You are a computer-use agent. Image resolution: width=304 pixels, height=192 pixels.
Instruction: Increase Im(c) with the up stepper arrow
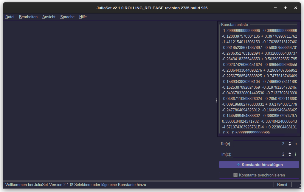[x=289, y=153]
